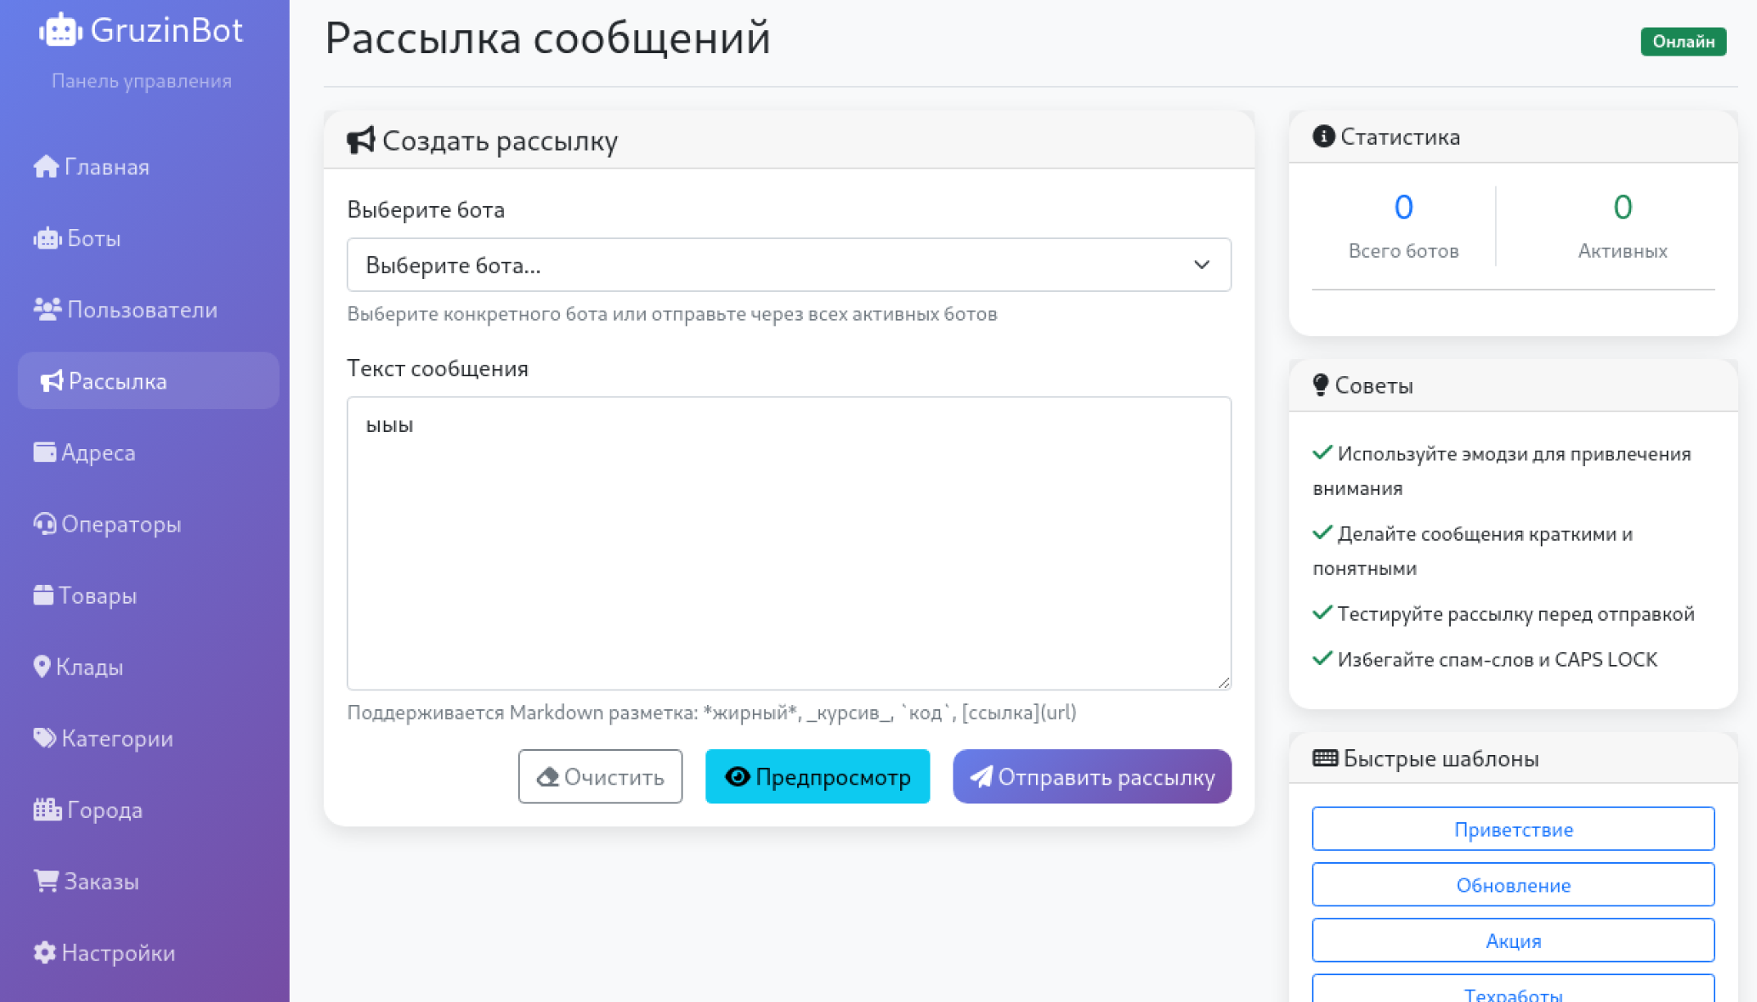Open the Товары menu item

tap(97, 595)
